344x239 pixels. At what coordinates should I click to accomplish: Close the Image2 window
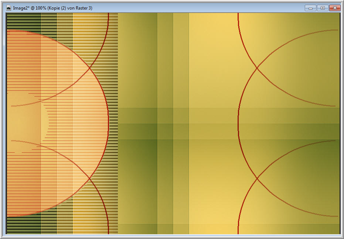click(x=335, y=8)
